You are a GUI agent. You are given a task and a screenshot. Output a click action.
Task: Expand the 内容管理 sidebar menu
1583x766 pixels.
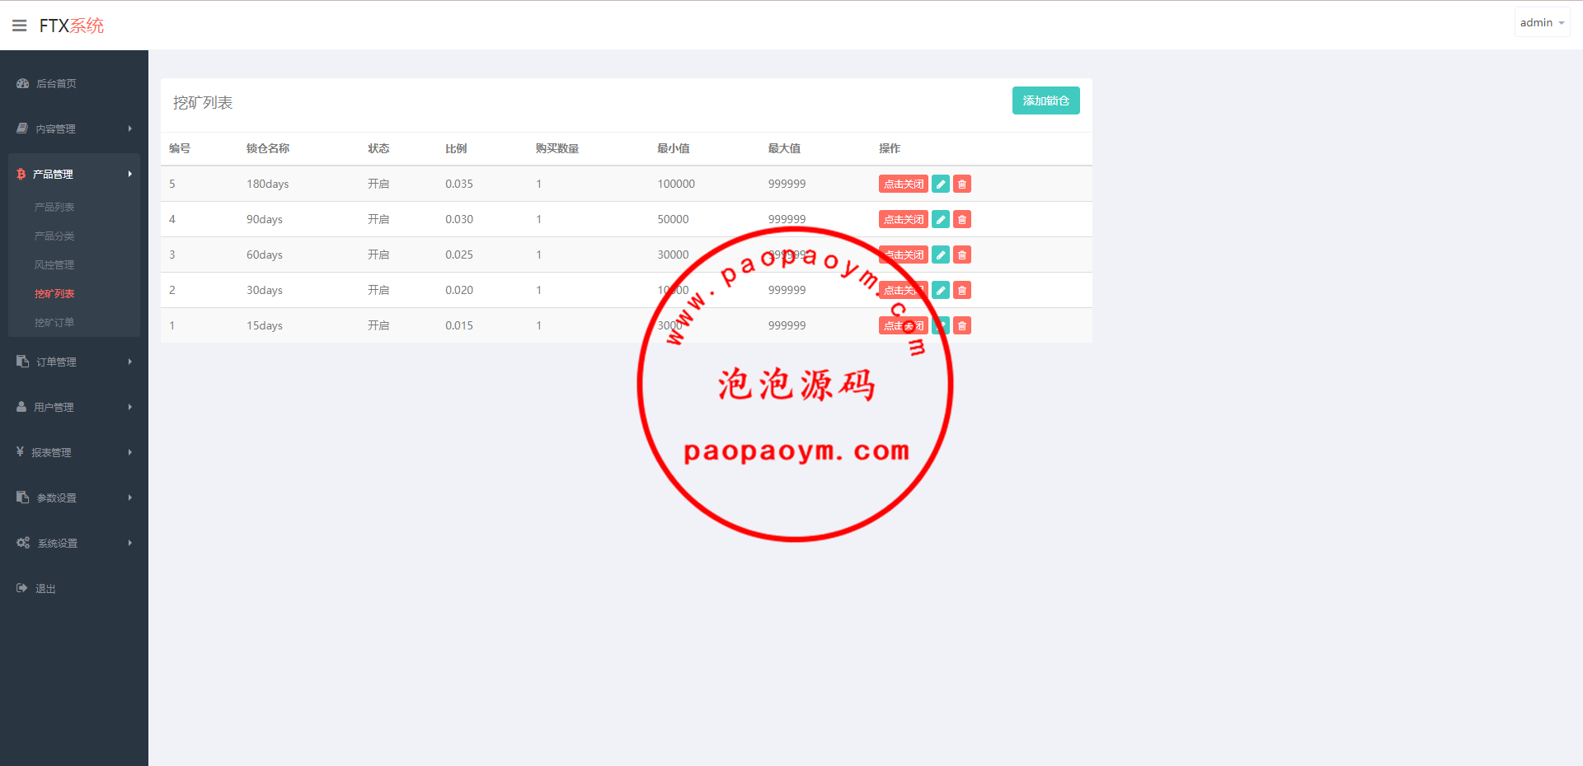click(74, 128)
